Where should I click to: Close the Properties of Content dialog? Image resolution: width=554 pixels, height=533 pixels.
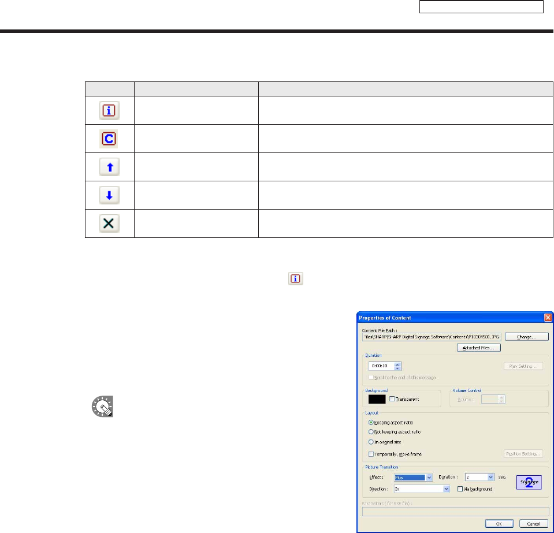[x=548, y=318]
